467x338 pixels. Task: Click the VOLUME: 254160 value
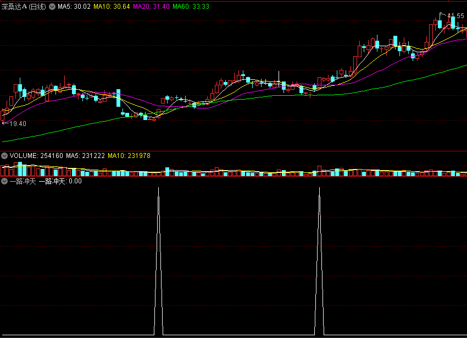(x=36, y=156)
